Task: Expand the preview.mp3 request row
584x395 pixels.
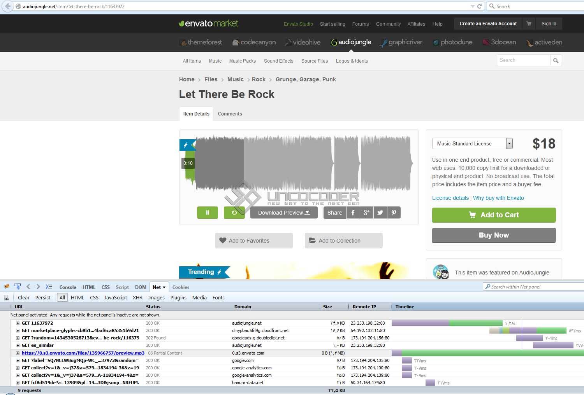Action: click(18, 353)
